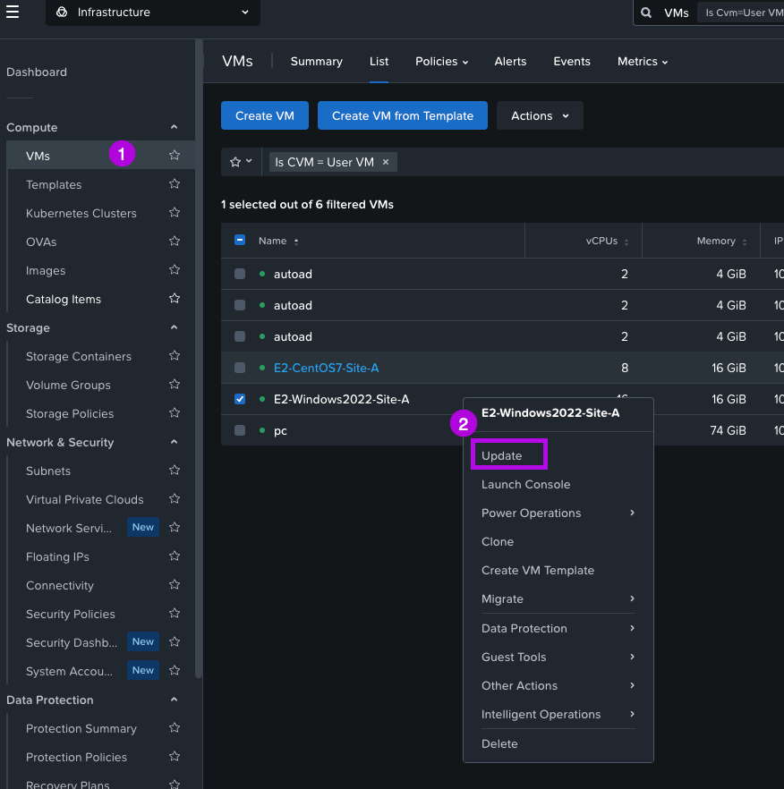Star the Protection Policies entry
Image resolution: width=784 pixels, height=789 pixels.
(175, 757)
